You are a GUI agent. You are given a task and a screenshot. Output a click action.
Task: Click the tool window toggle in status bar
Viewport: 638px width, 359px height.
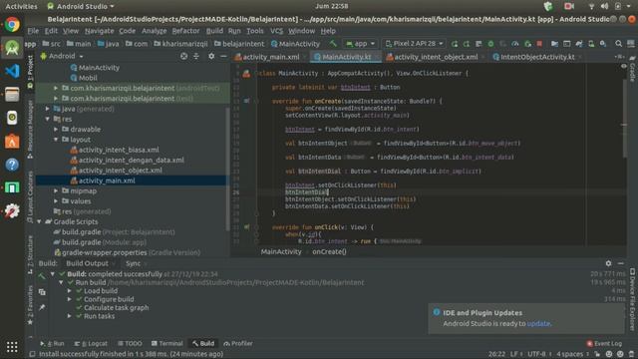click(x=32, y=354)
